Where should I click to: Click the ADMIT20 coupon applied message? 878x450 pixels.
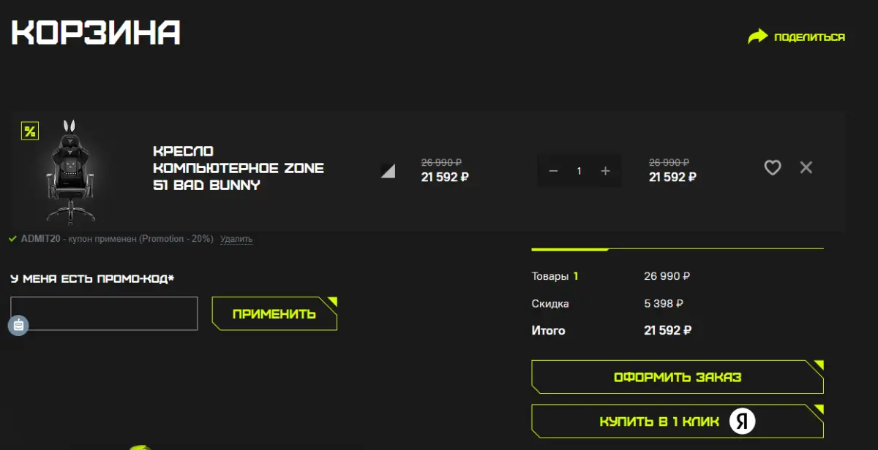pos(117,239)
